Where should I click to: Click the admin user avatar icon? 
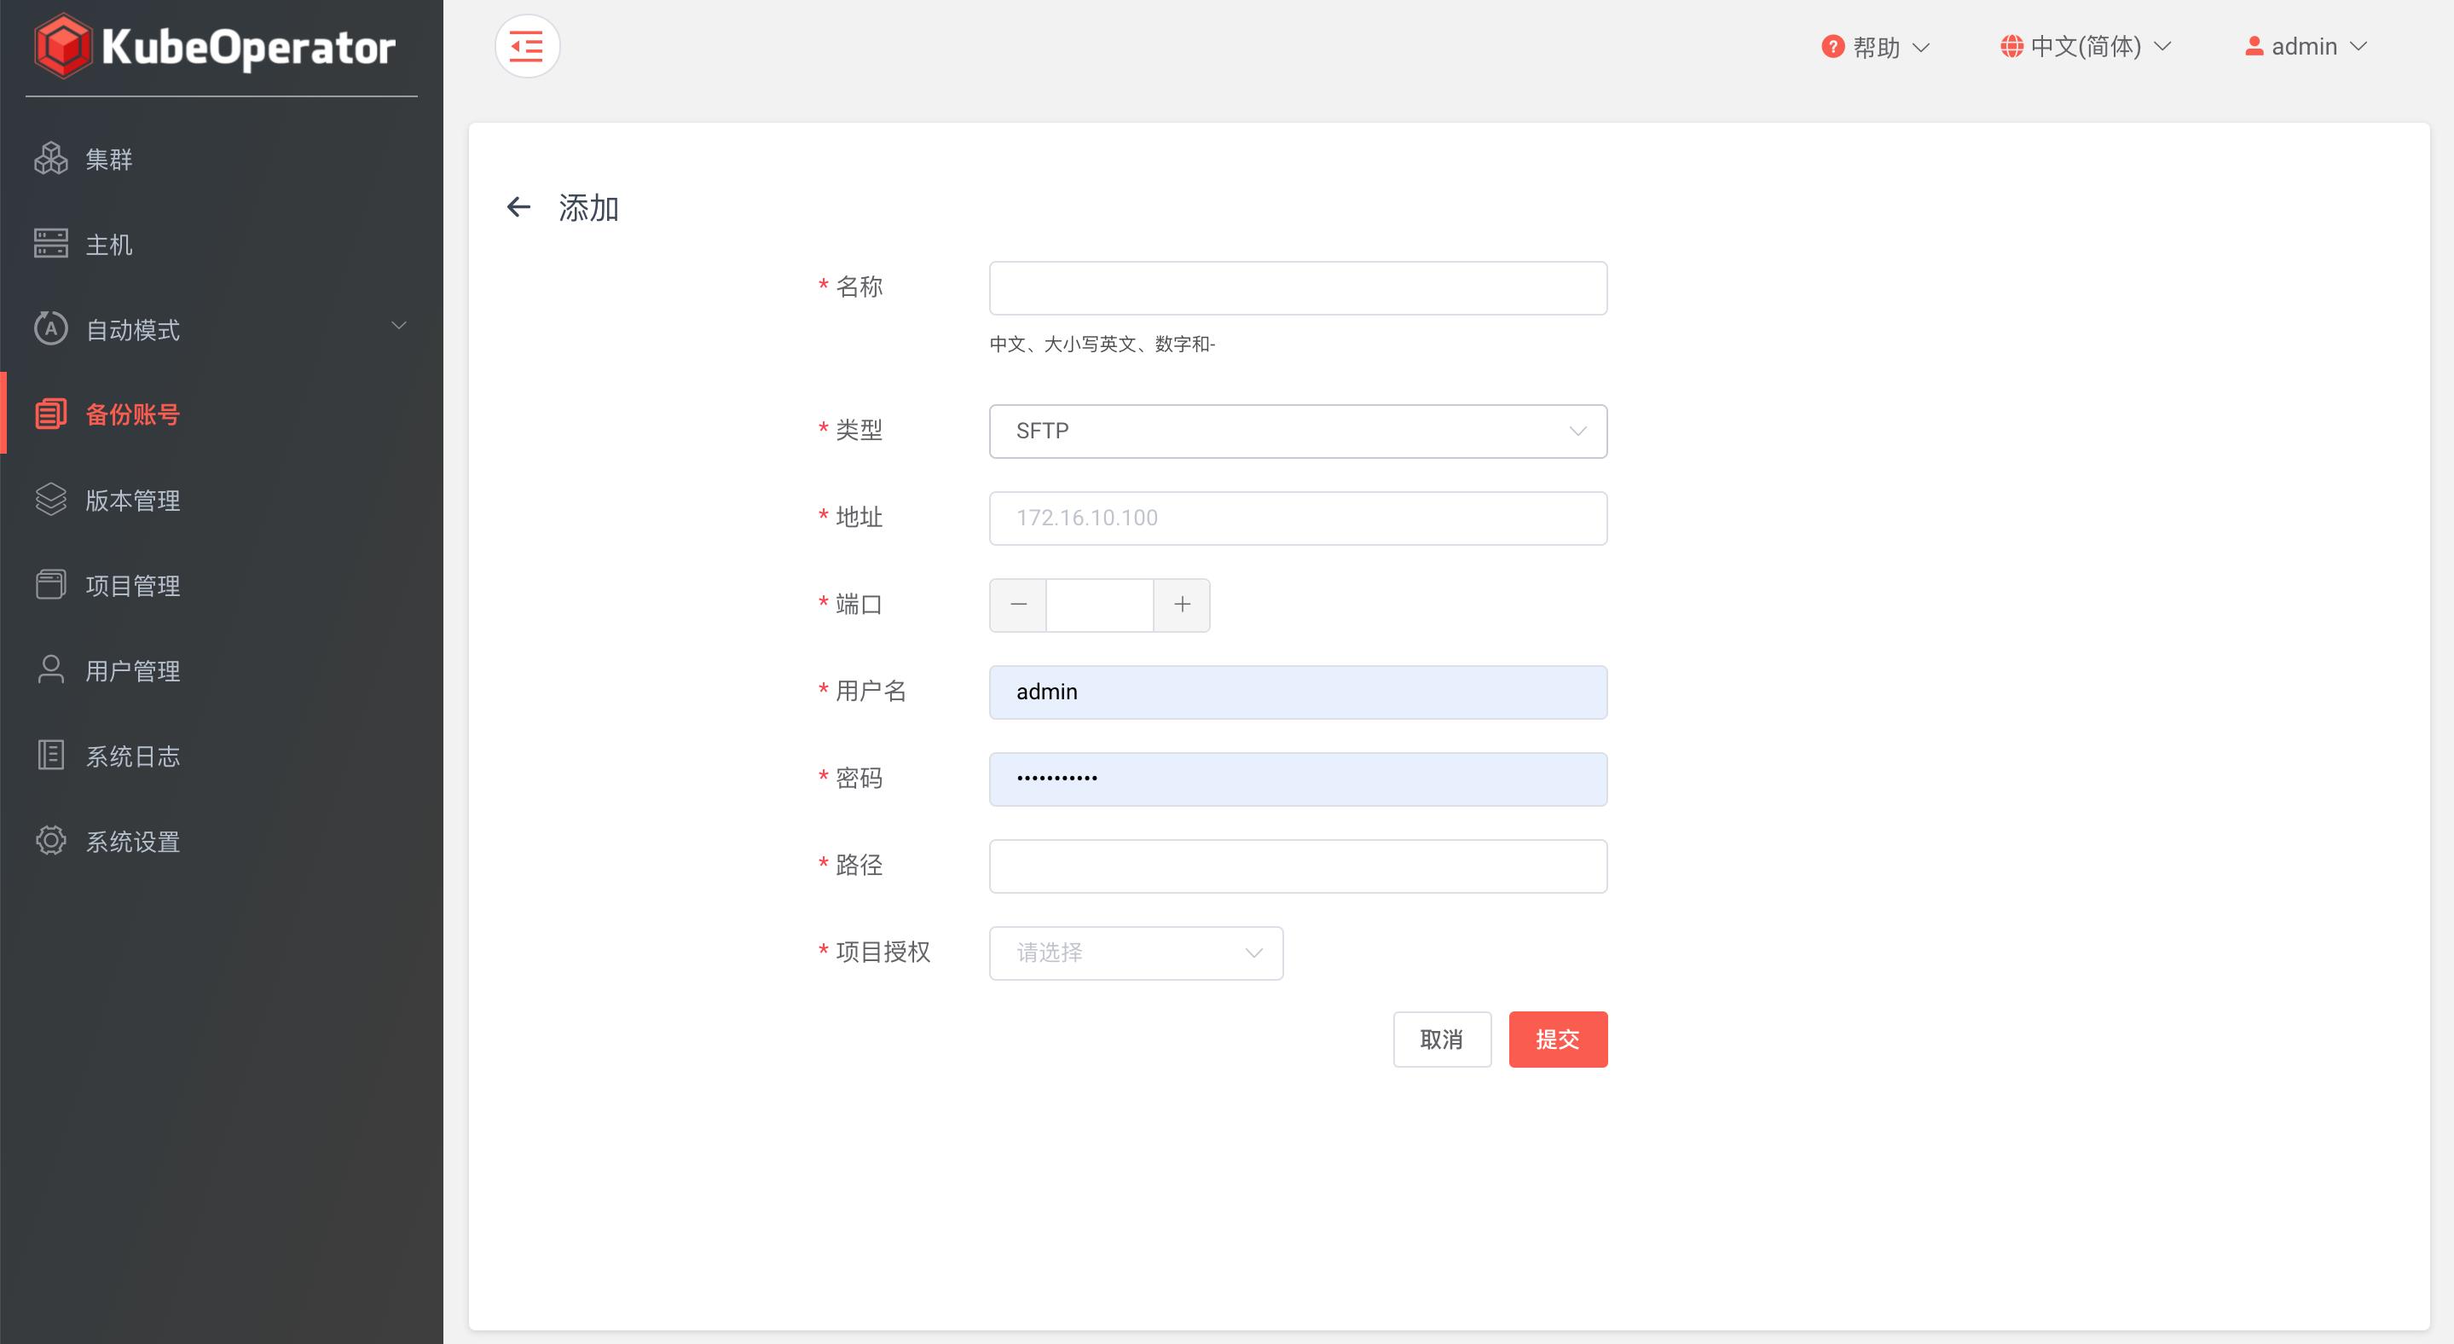point(2254,46)
